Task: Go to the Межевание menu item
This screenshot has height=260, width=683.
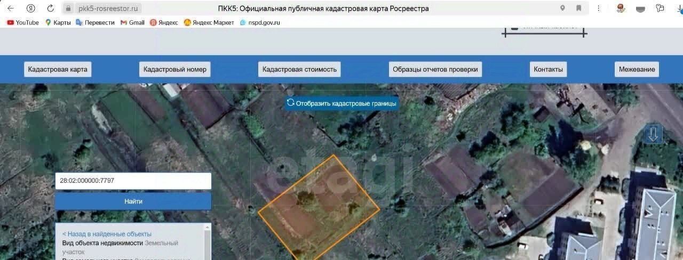Action: click(x=637, y=69)
